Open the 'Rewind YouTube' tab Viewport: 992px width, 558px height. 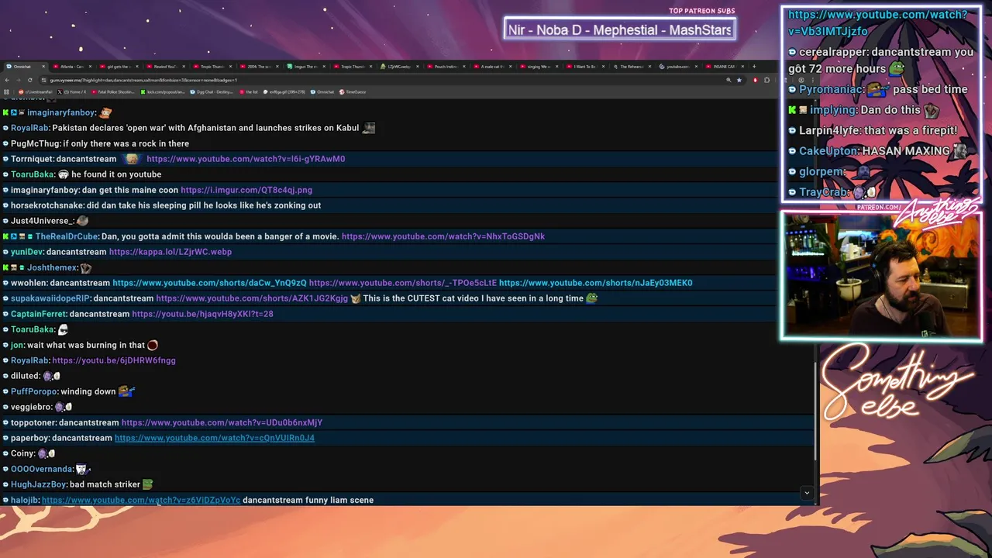click(x=165, y=67)
